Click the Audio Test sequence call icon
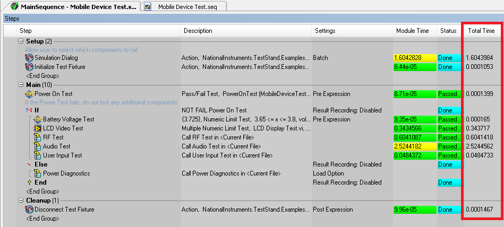This screenshot has width=504, height=227. (38, 146)
